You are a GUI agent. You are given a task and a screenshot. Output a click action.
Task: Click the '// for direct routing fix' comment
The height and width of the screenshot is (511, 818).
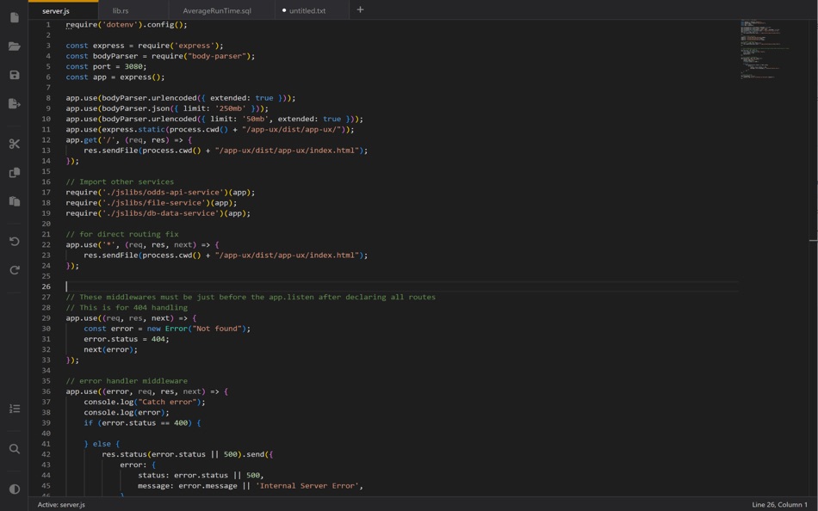pyautogui.click(x=122, y=234)
